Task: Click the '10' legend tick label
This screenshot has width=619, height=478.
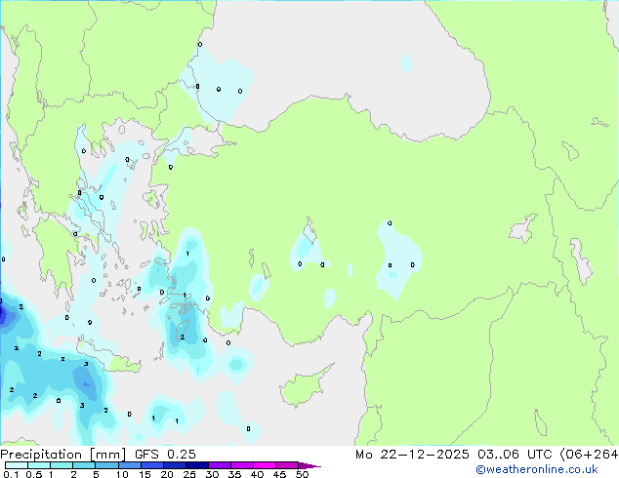Action: (122, 474)
